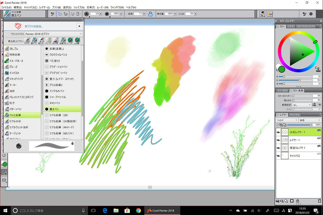Toggle the expression invert icon beside なし
The width and height of the screenshot is (323, 215).
314,105
